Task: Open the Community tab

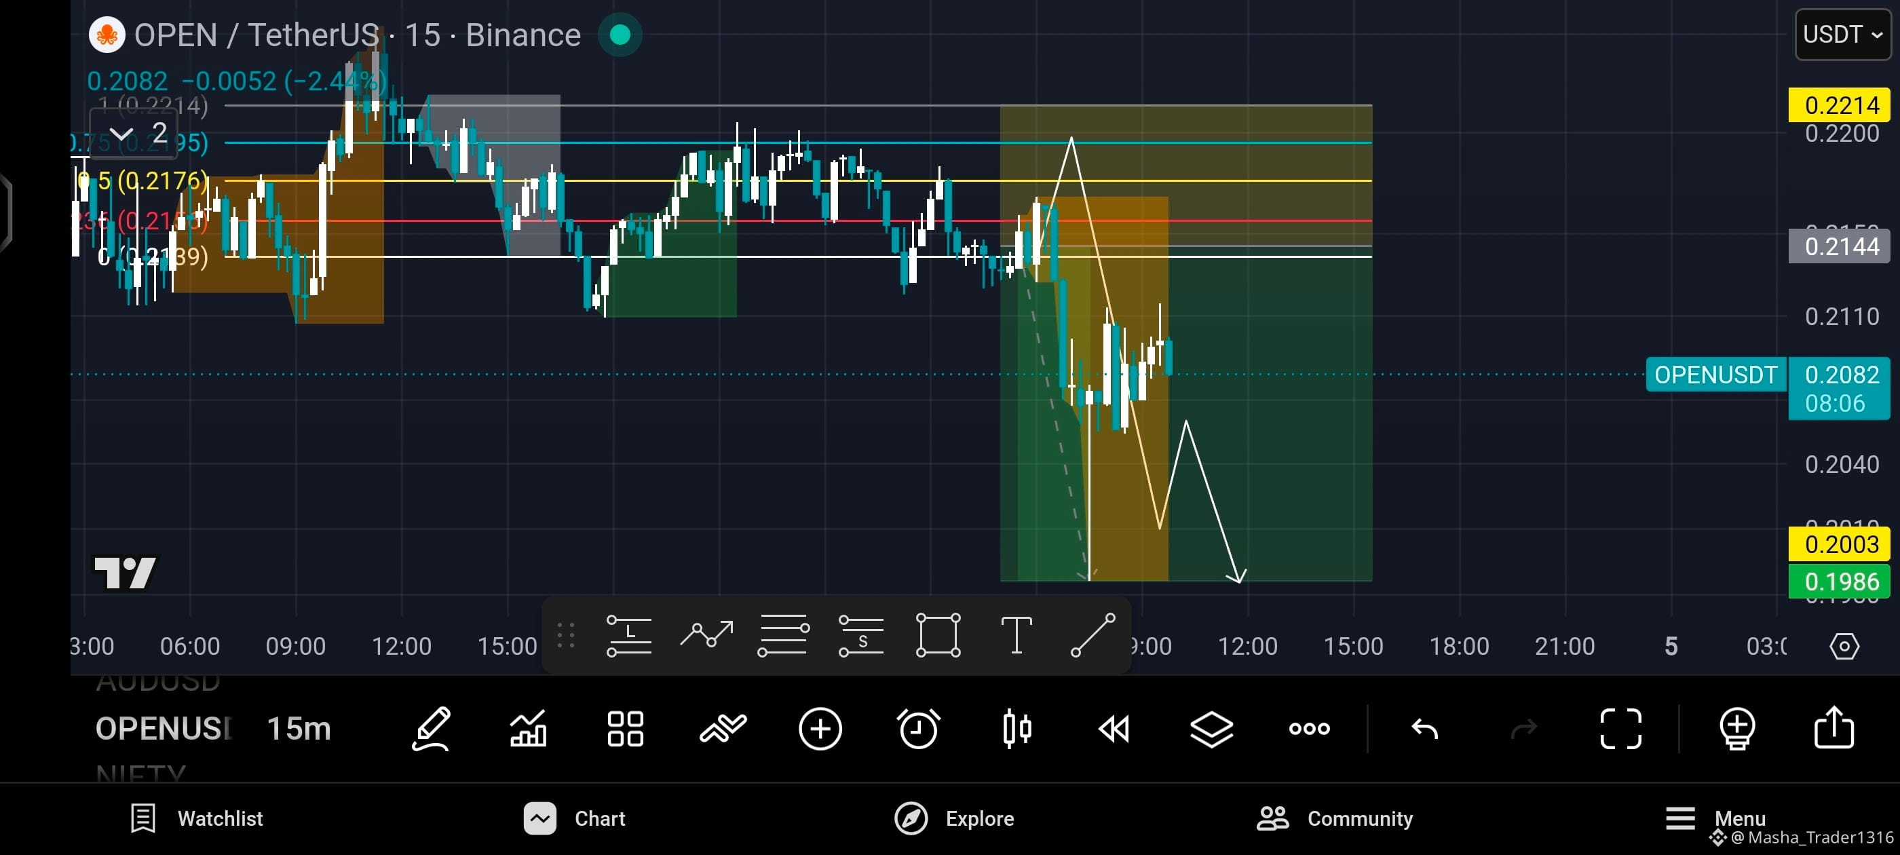Action: [x=1334, y=818]
